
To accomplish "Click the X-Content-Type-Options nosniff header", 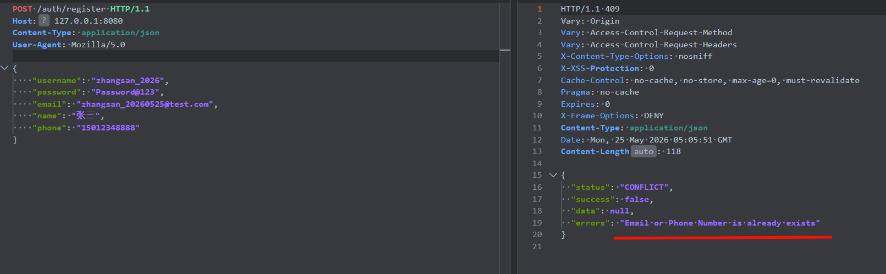I will [x=637, y=56].
